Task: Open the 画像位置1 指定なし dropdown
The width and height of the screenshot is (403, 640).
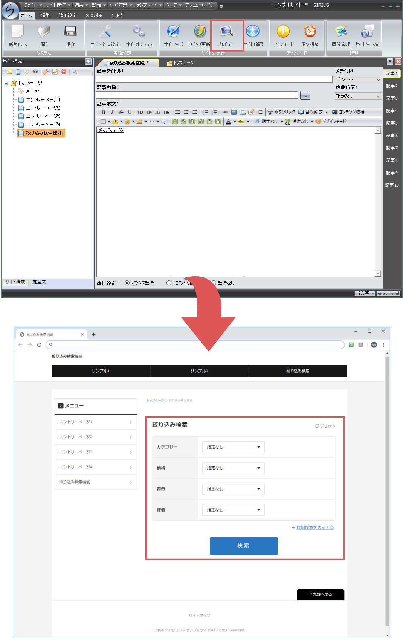Action: pyautogui.click(x=358, y=96)
